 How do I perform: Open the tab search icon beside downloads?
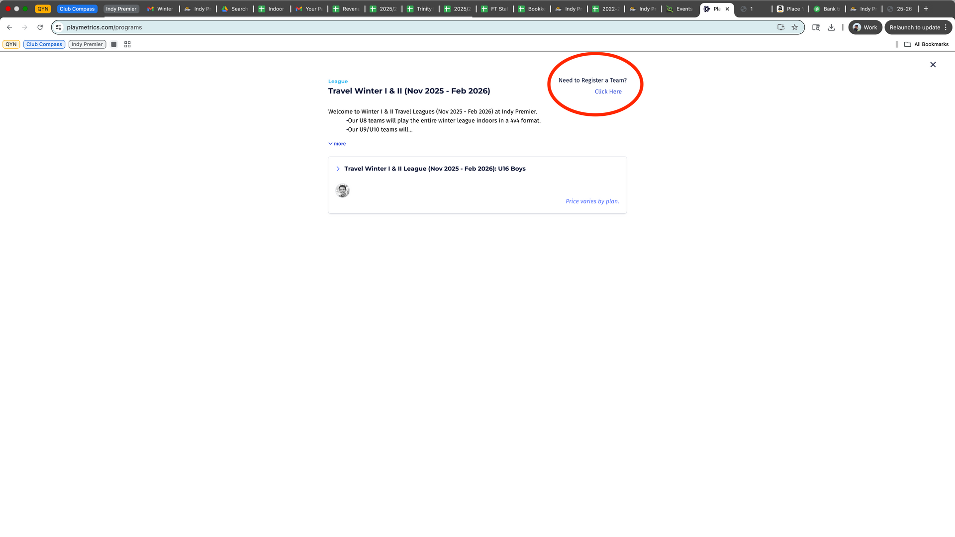click(816, 27)
